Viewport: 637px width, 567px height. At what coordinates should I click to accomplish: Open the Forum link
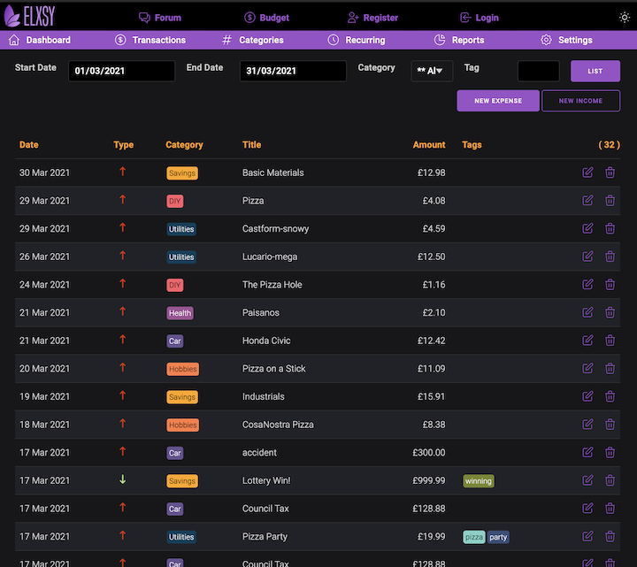(160, 18)
